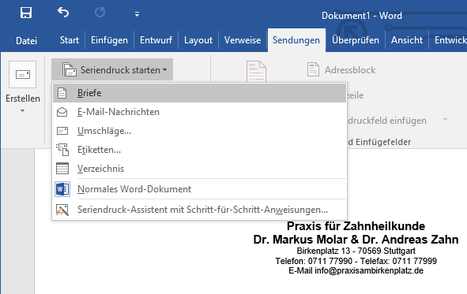Select the Sendungen tab
Image resolution: width=467 pixels, height=294 pixels.
click(x=296, y=40)
